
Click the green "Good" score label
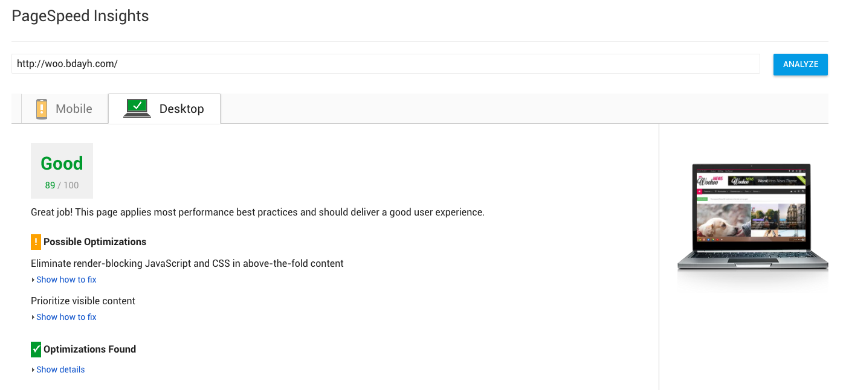(x=62, y=164)
